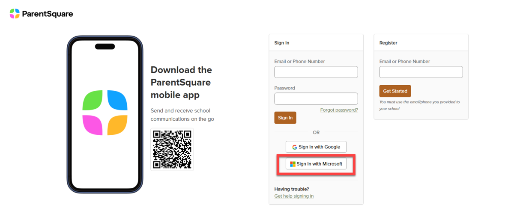Click the Sign In panel heading
Viewport: 514px width, 214px height.
click(282, 43)
